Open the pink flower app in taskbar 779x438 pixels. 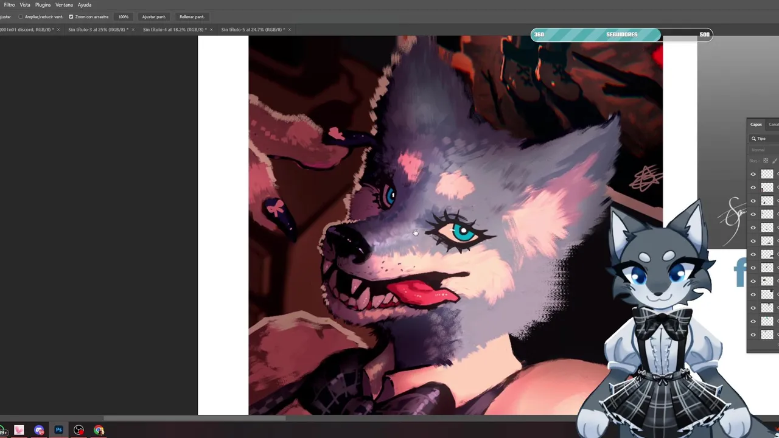(x=19, y=430)
